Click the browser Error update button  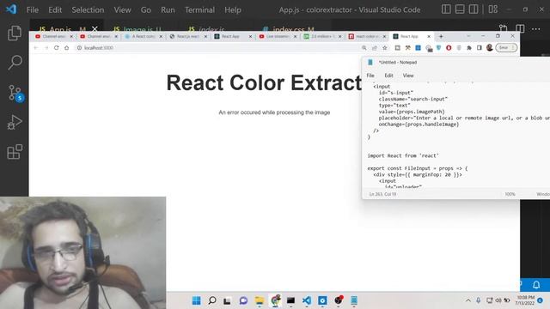pyautogui.click(x=506, y=48)
